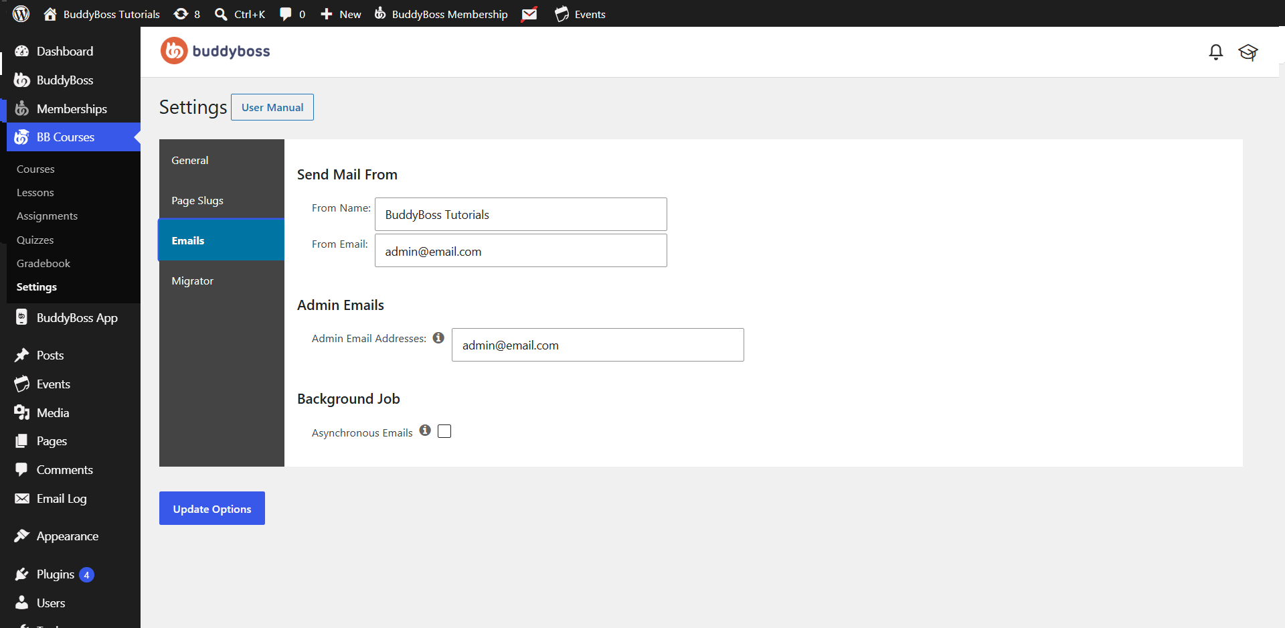Open Lessons submenu item
Screen dimensions: 1285x628
click(35, 193)
